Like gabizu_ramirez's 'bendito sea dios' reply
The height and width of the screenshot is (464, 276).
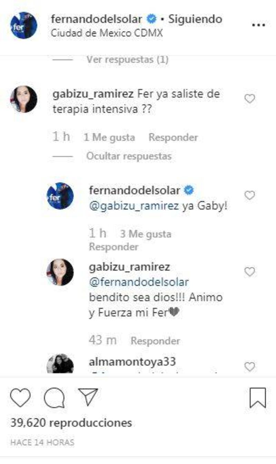pos(249,272)
